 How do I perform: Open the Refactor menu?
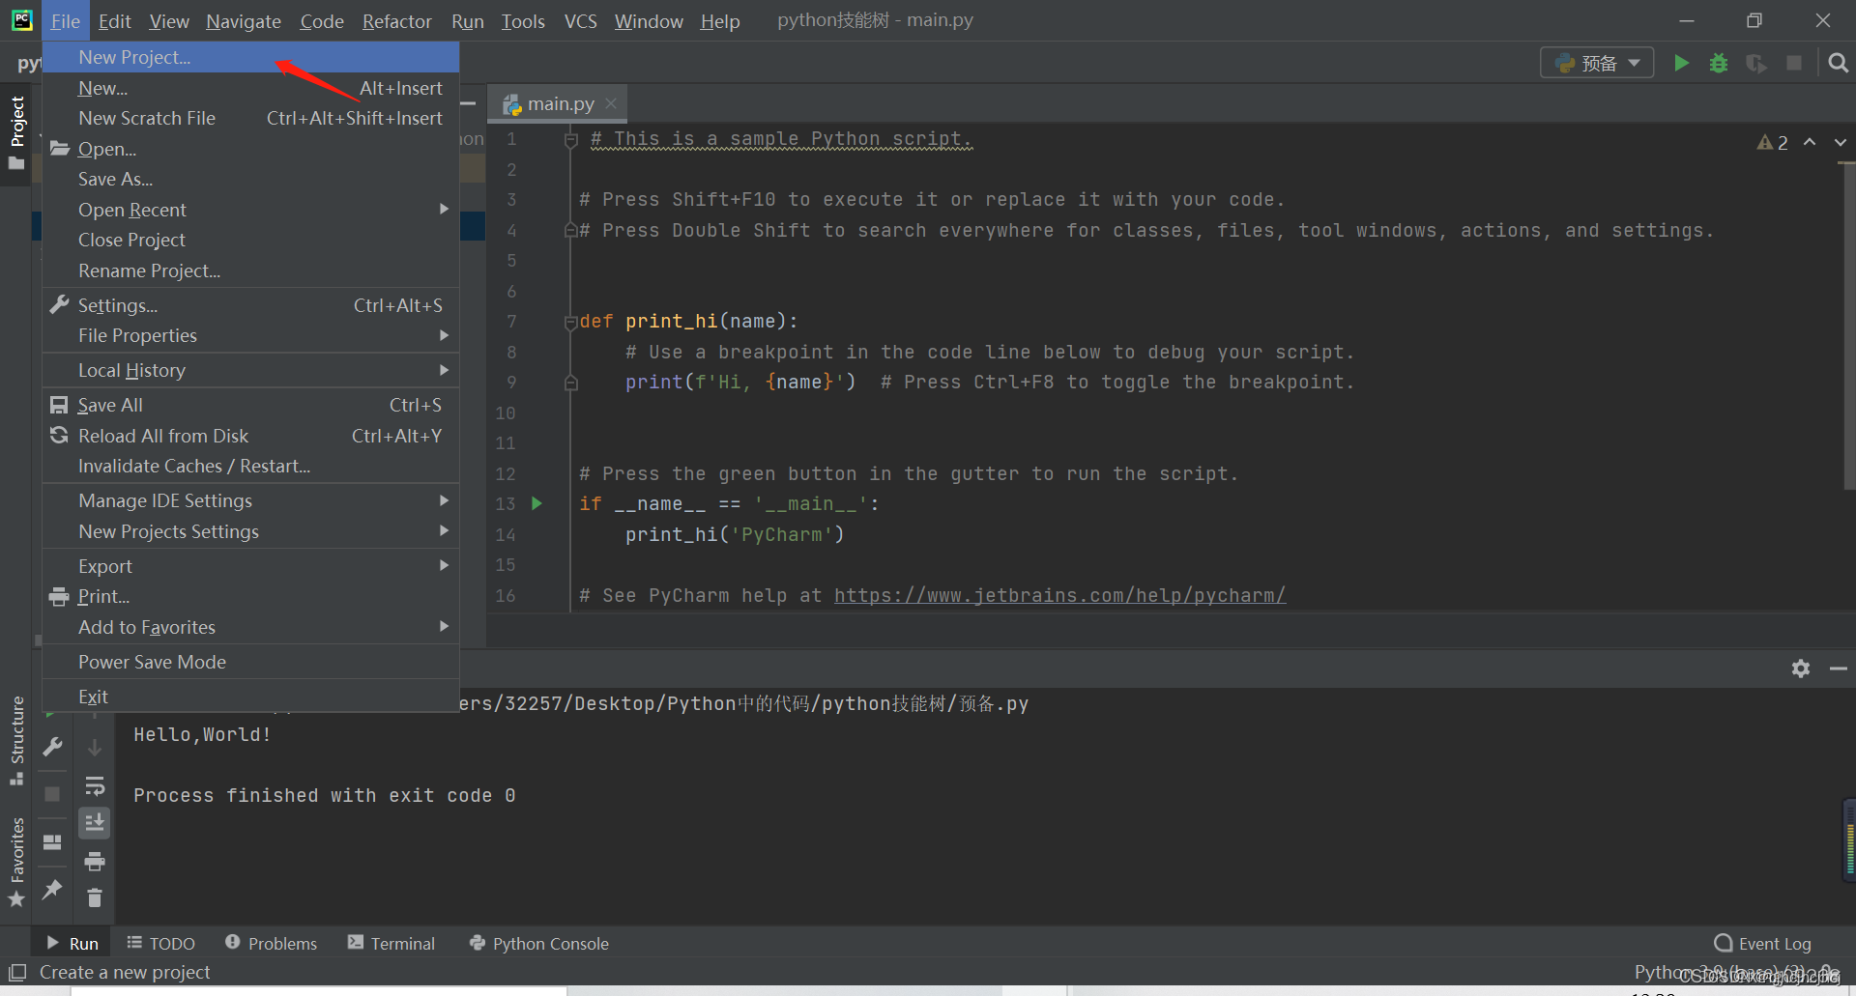tap(396, 20)
